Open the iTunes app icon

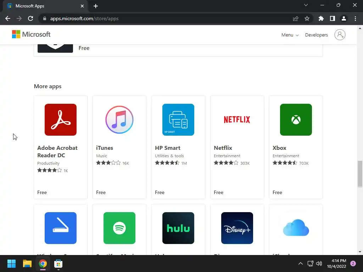point(119,120)
